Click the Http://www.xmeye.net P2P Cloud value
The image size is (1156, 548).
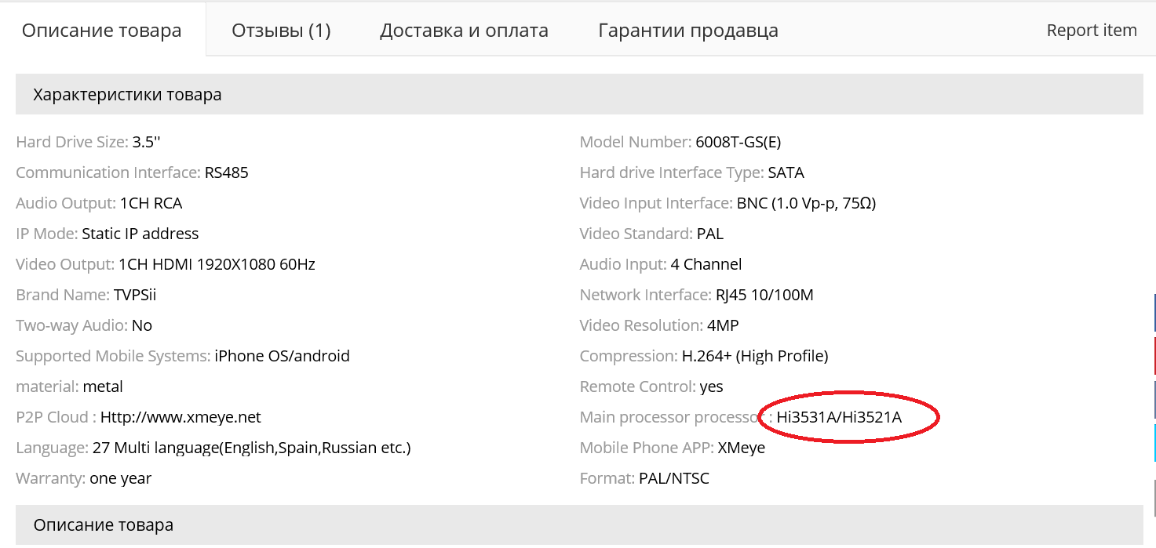pos(181,417)
